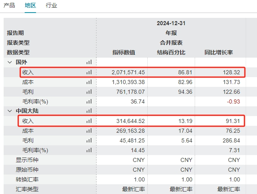Select the value 2,071,571.45
This screenshot has width=257, height=194.
[128, 72]
